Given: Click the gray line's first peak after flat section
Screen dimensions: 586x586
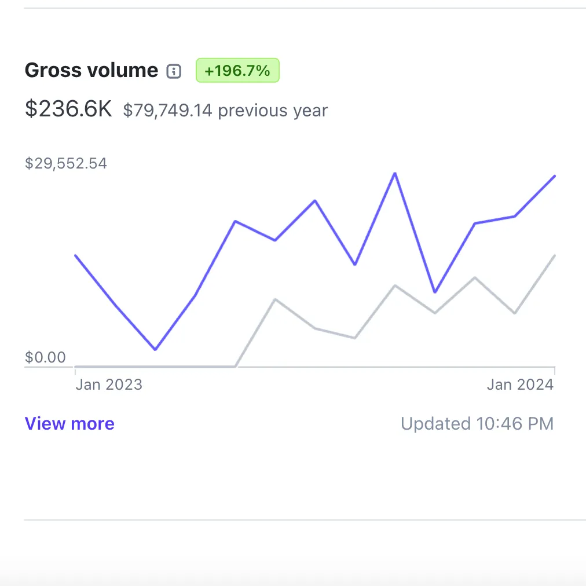Looking at the screenshot, I should (275, 299).
